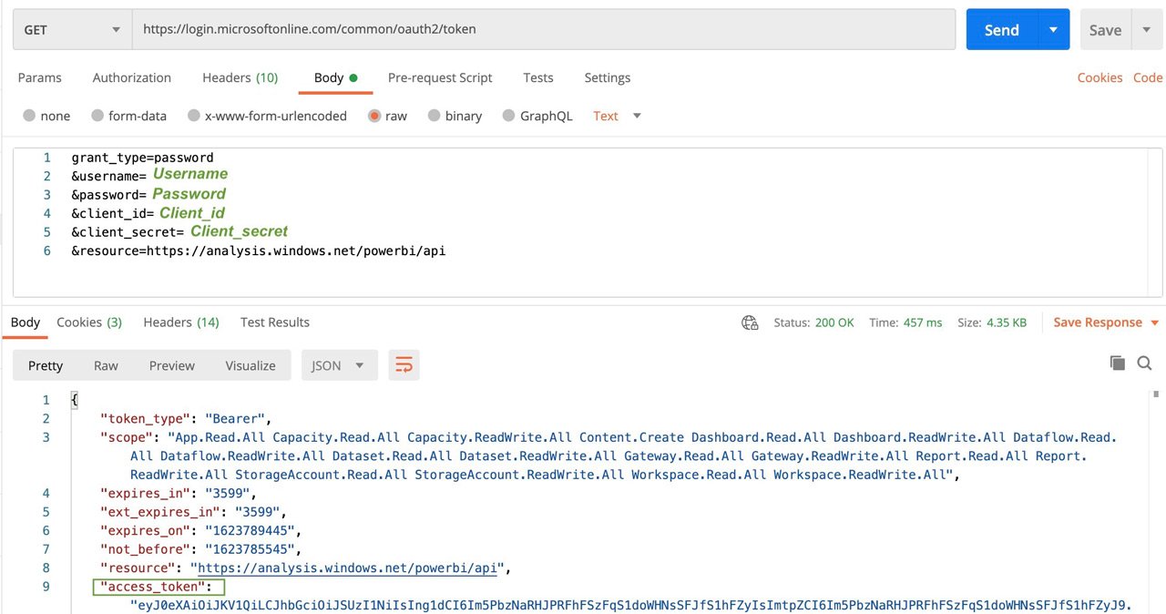Image resolution: width=1166 pixels, height=614 pixels.
Task: Click the "ext_expires_in" response line
Action: click(192, 512)
